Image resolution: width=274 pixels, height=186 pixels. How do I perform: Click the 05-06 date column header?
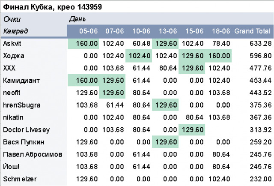tap(88, 31)
